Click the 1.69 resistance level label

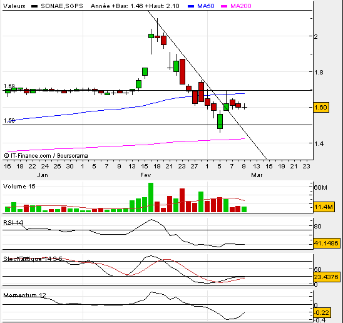point(9,86)
